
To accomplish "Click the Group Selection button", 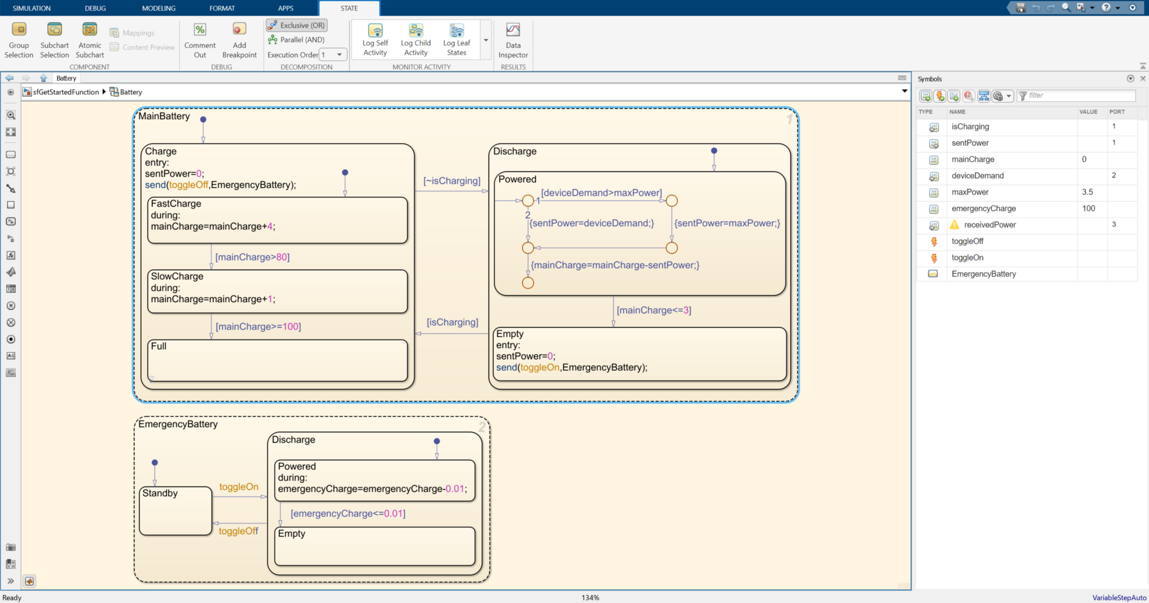I will coord(19,38).
